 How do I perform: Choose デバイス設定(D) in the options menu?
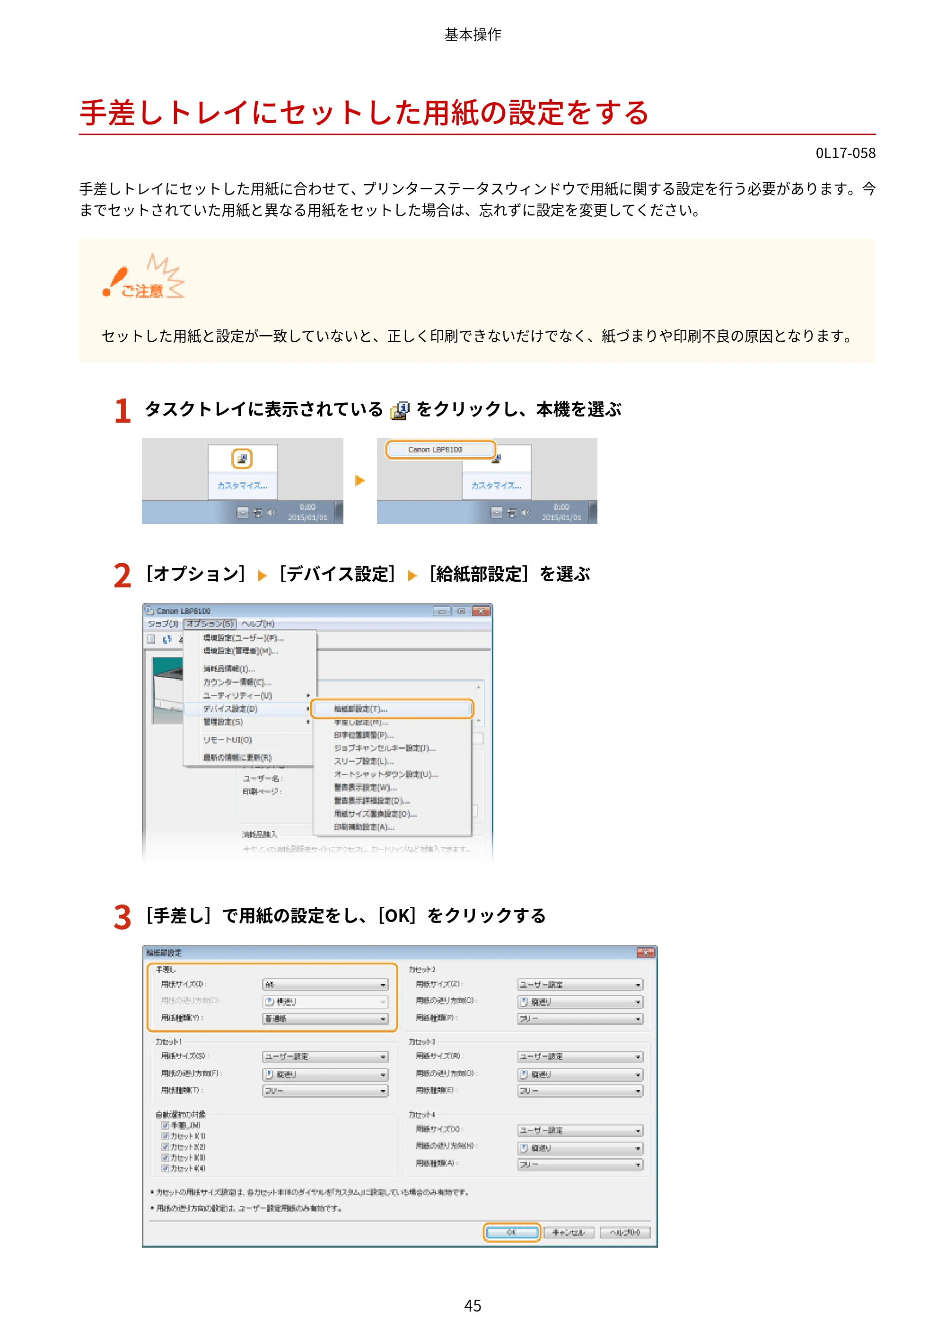point(249,709)
